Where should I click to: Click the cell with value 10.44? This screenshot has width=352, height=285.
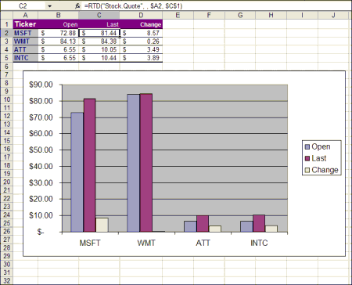point(99,58)
